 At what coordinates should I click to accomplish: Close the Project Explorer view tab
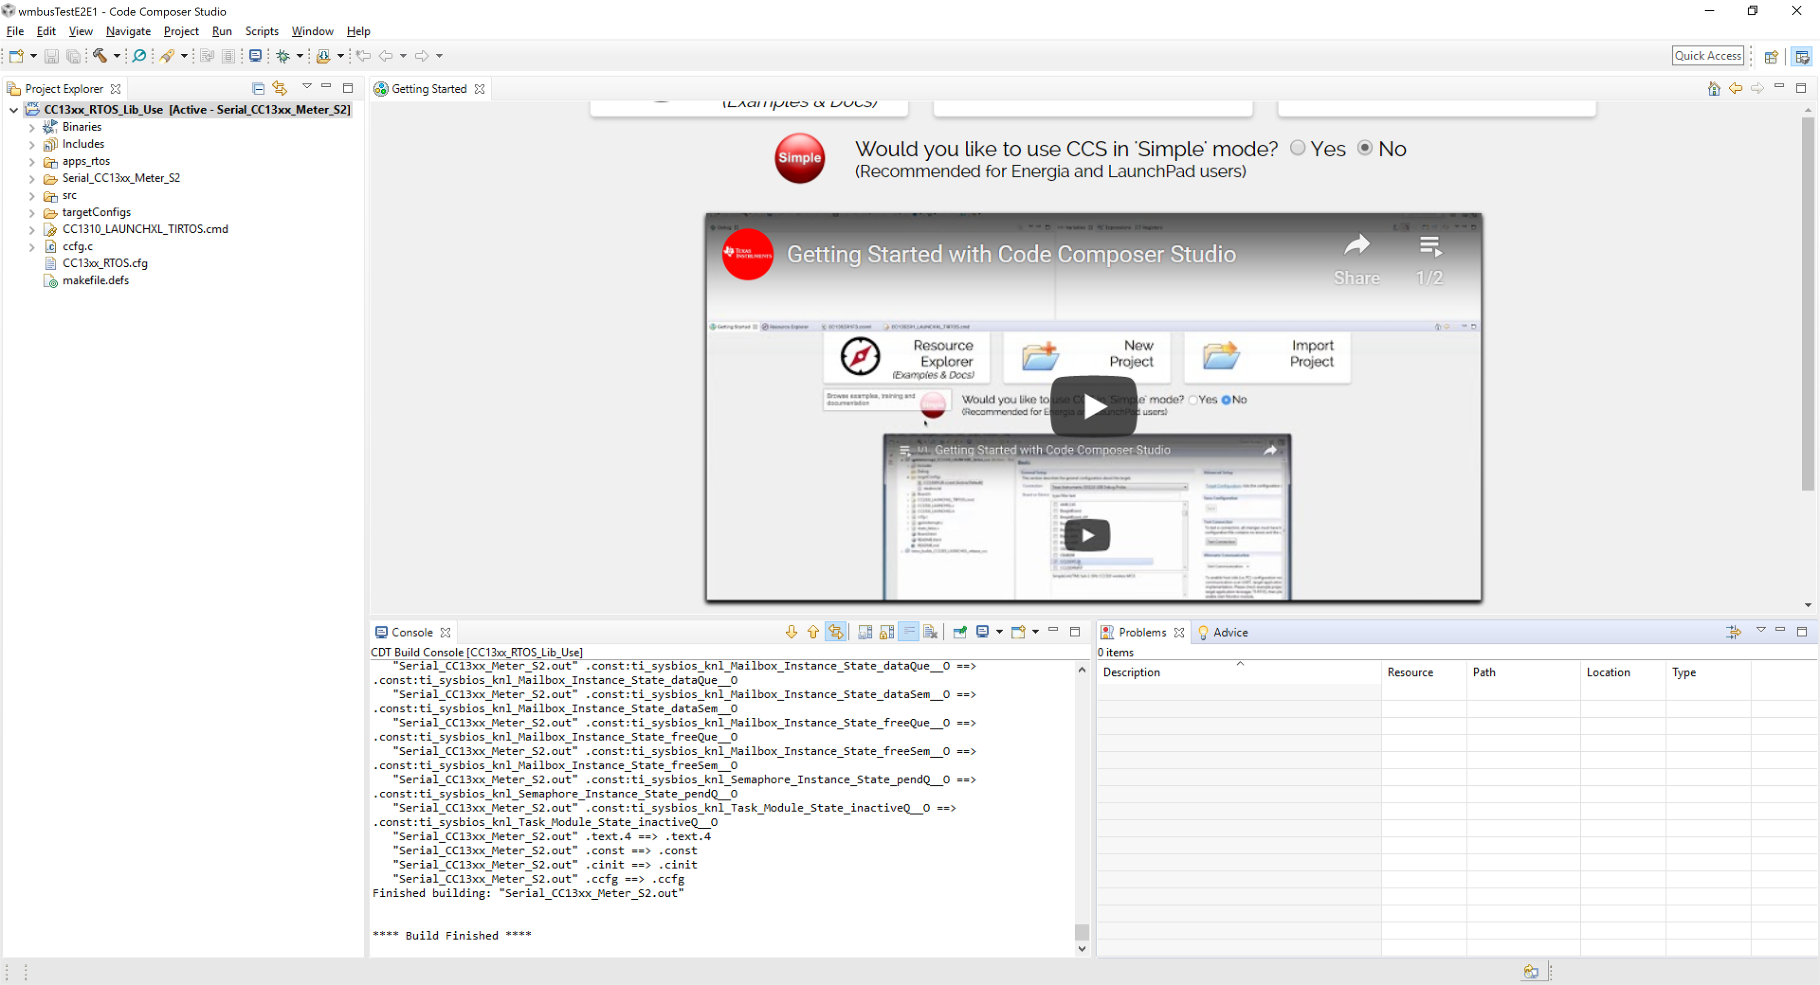coord(115,89)
